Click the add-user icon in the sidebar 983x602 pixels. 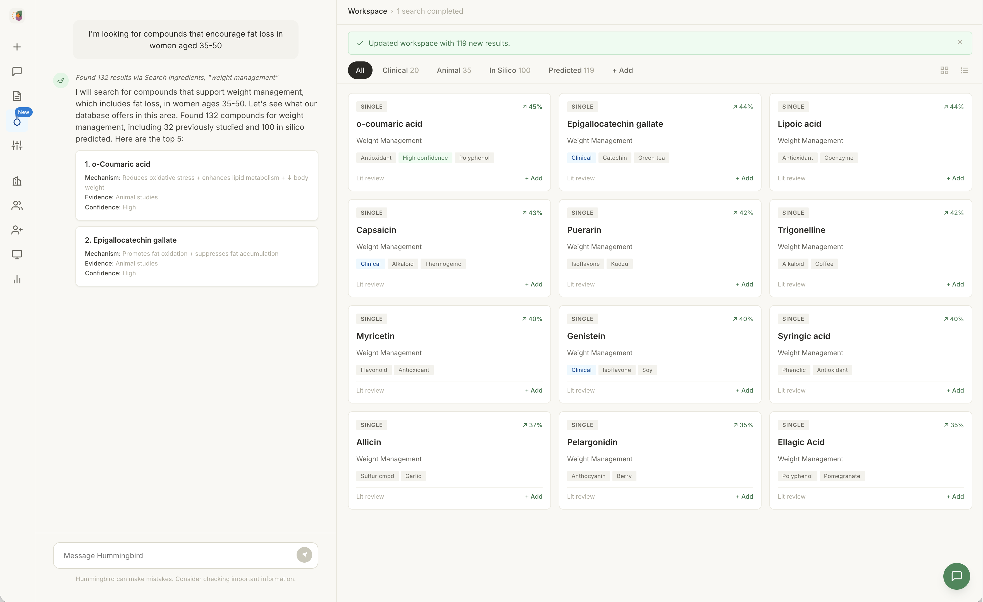click(x=17, y=230)
